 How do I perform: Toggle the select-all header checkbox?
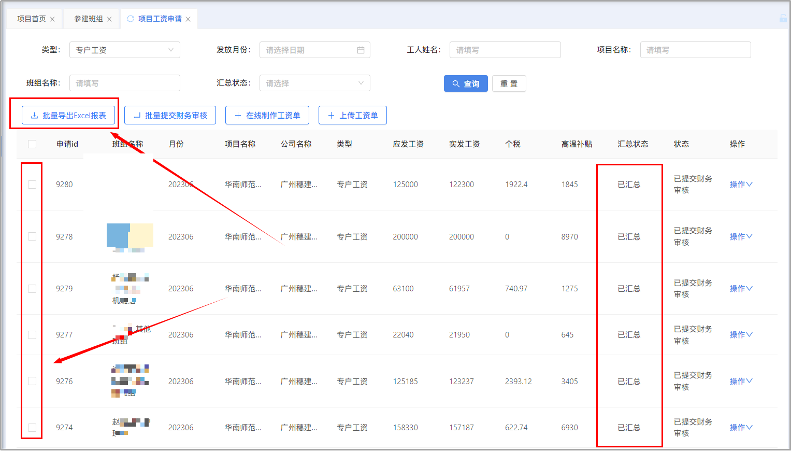pyautogui.click(x=32, y=144)
